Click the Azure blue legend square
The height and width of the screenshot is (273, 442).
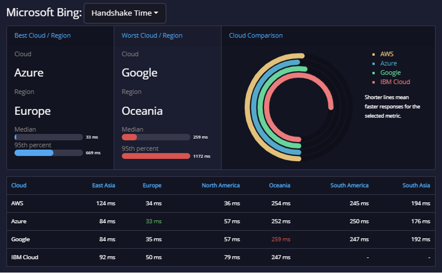pyautogui.click(x=374, y=63)
